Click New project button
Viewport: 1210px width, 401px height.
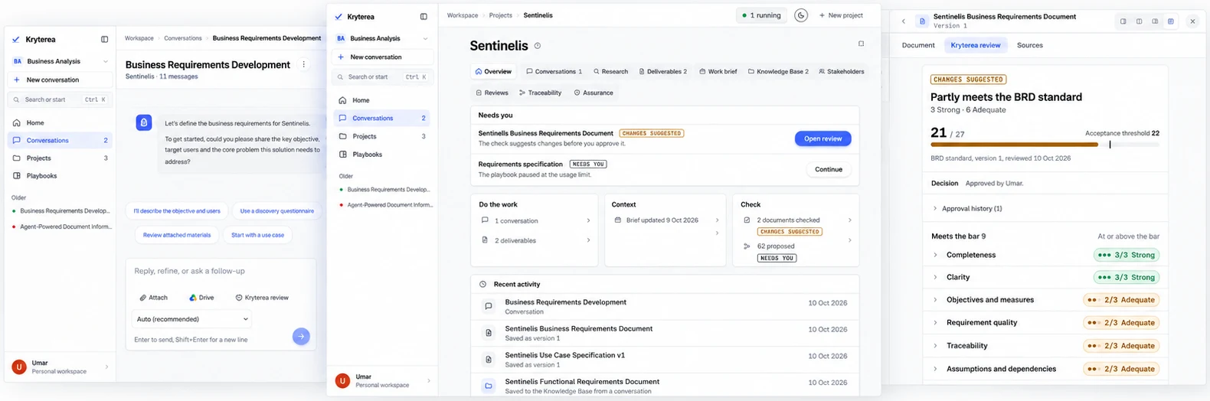click(841, 15)
